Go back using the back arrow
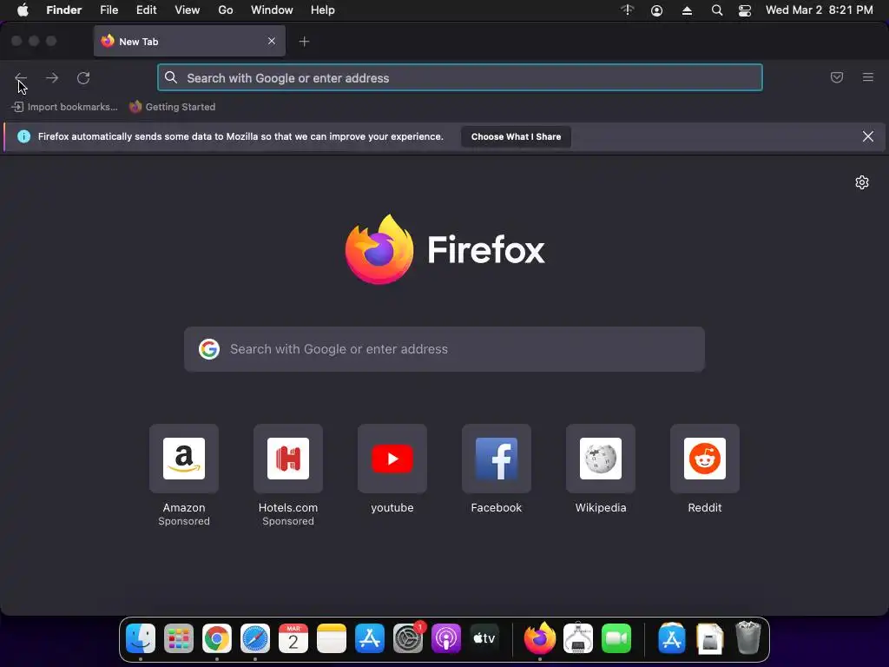The height and width of the screenshot is (667, 889). coord(21,77)
